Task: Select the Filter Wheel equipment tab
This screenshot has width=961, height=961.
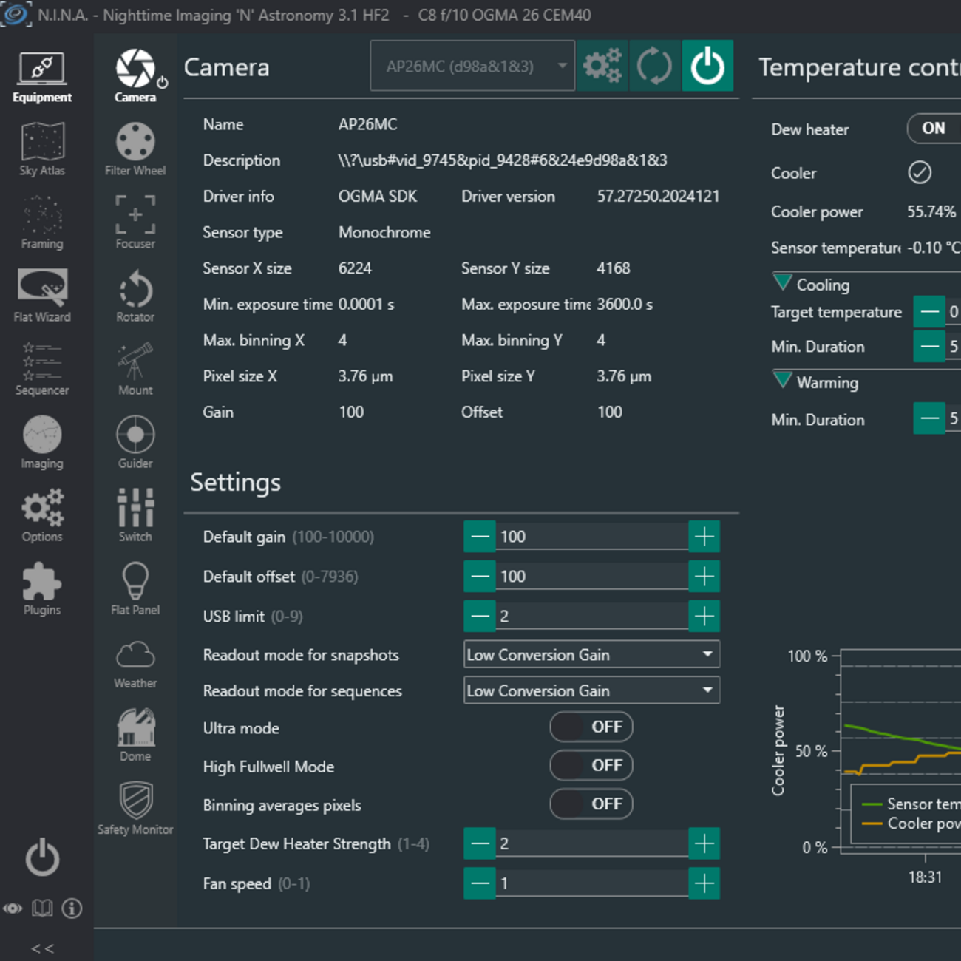Action: coord(135,150)
